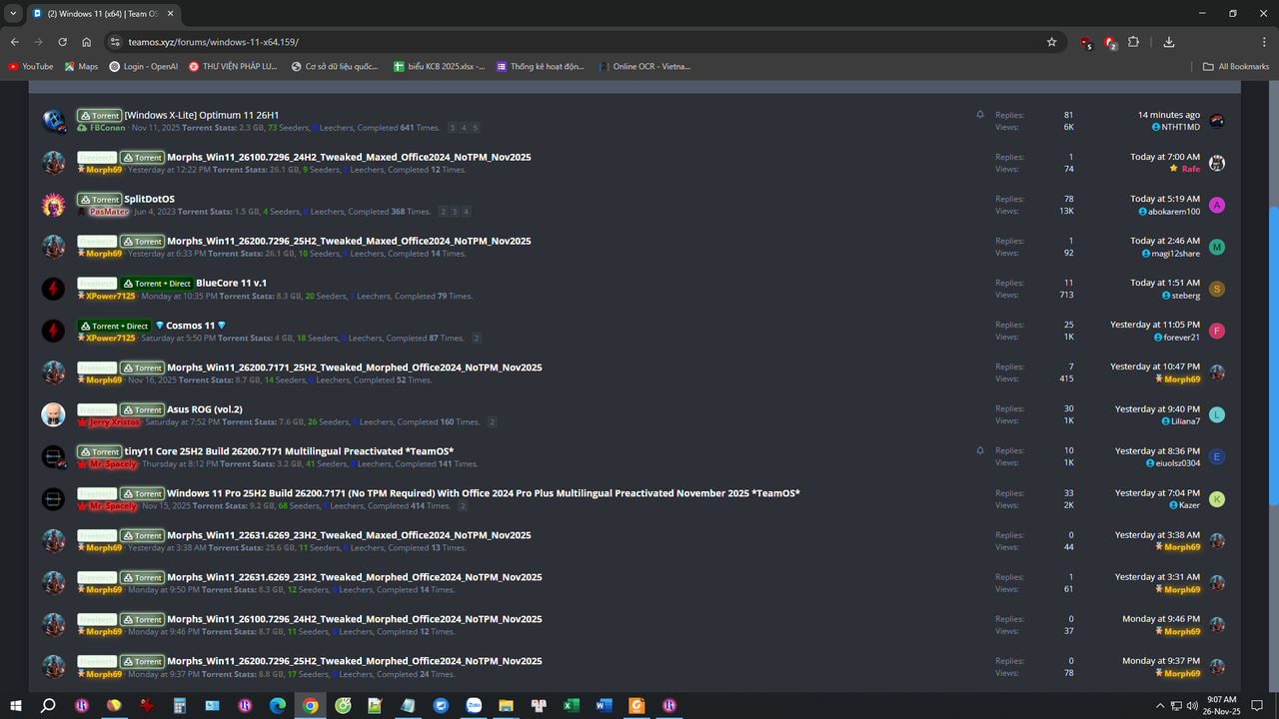The width and height of the screenshot is (1279, 719).
Task: Open the Chrome downloads icon
Action: coord(1169,42)
